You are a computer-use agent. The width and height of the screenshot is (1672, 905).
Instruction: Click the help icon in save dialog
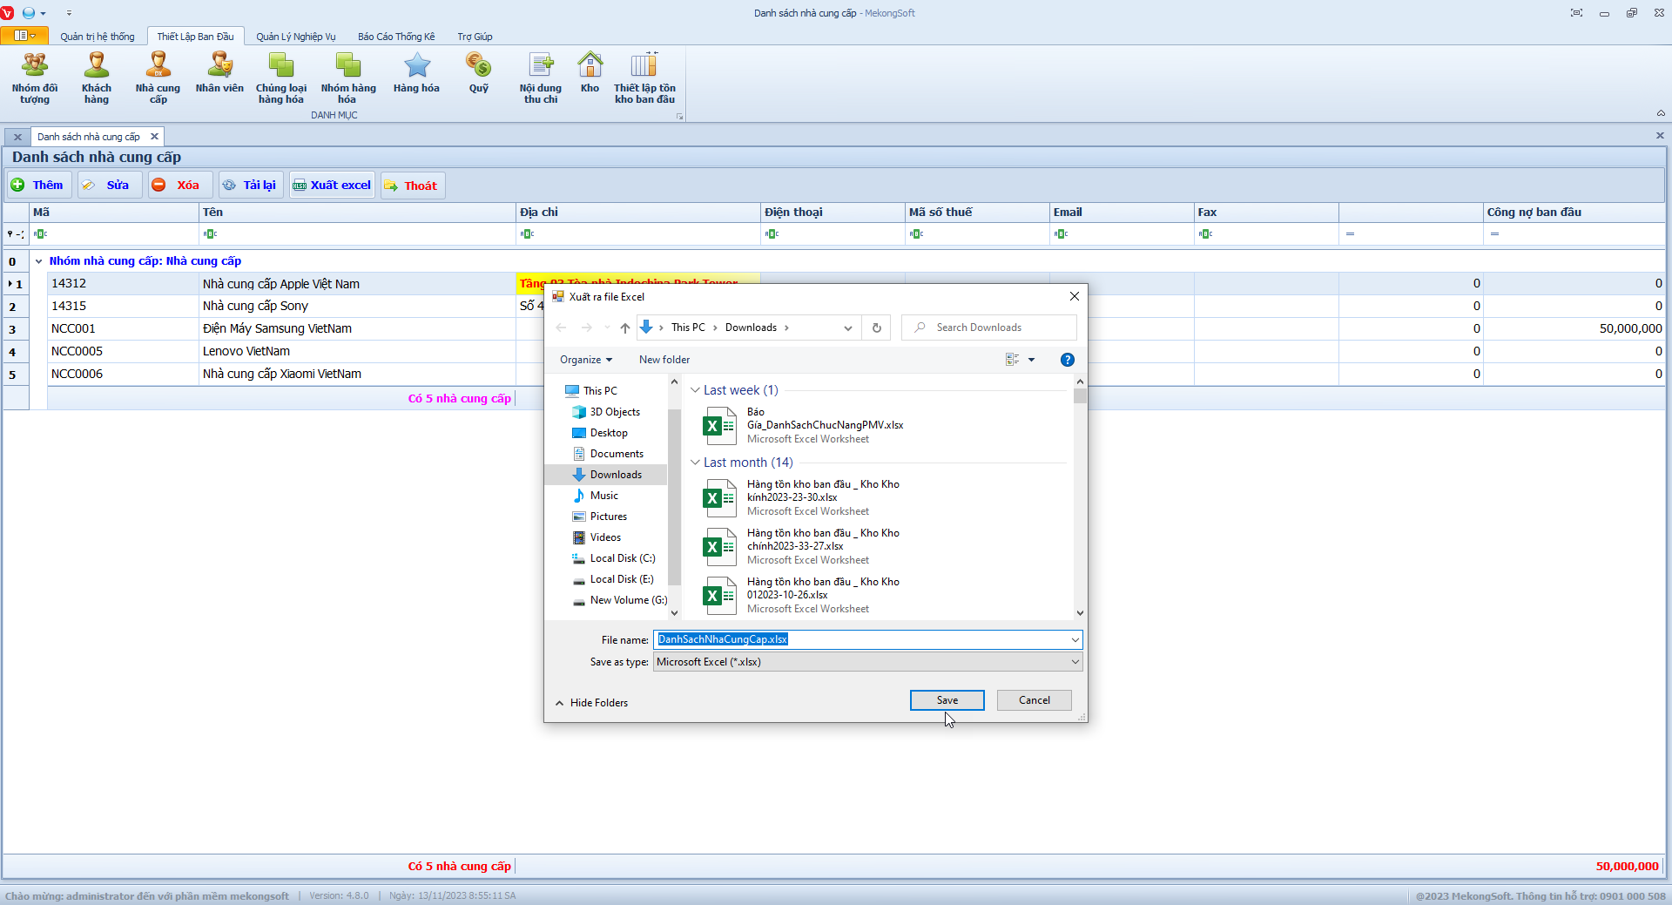pos(1067,360)
